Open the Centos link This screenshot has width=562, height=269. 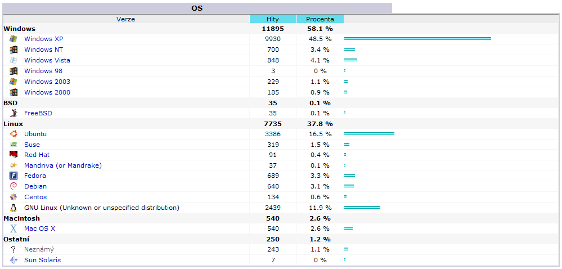35,197
